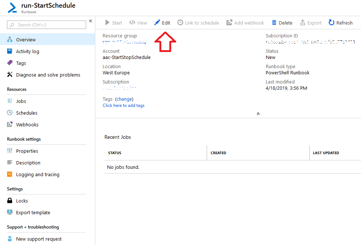Click the Jobs list icon

coord(10,101)
